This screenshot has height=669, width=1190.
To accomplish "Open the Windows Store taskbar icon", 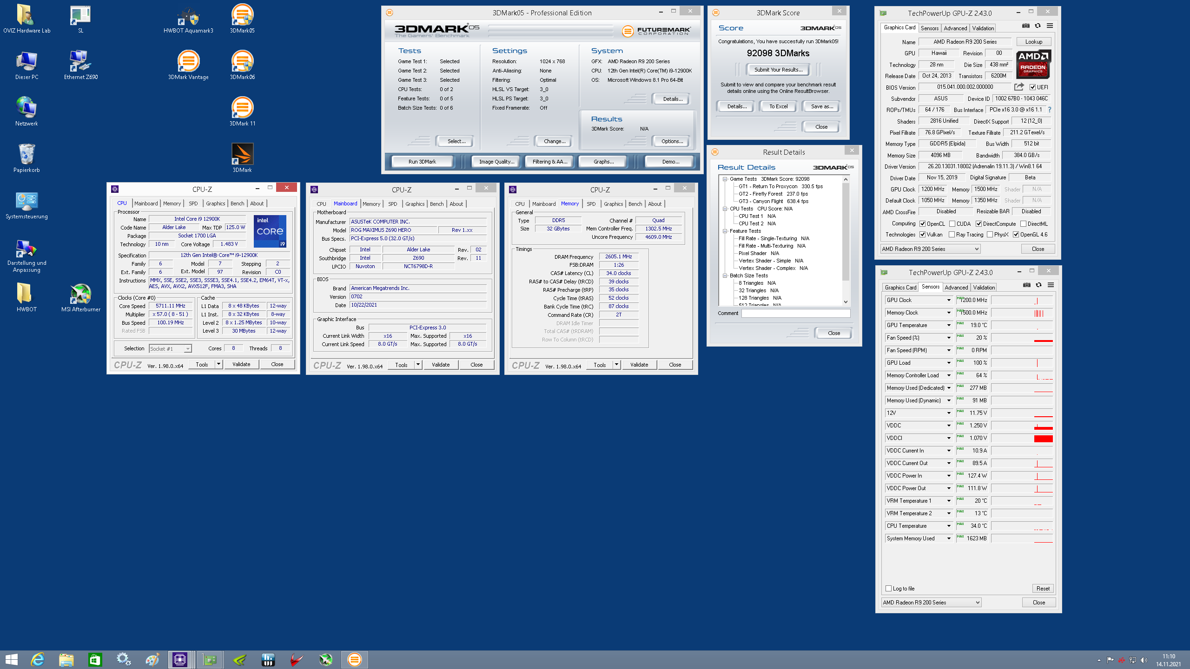I will tap(95, 659).
